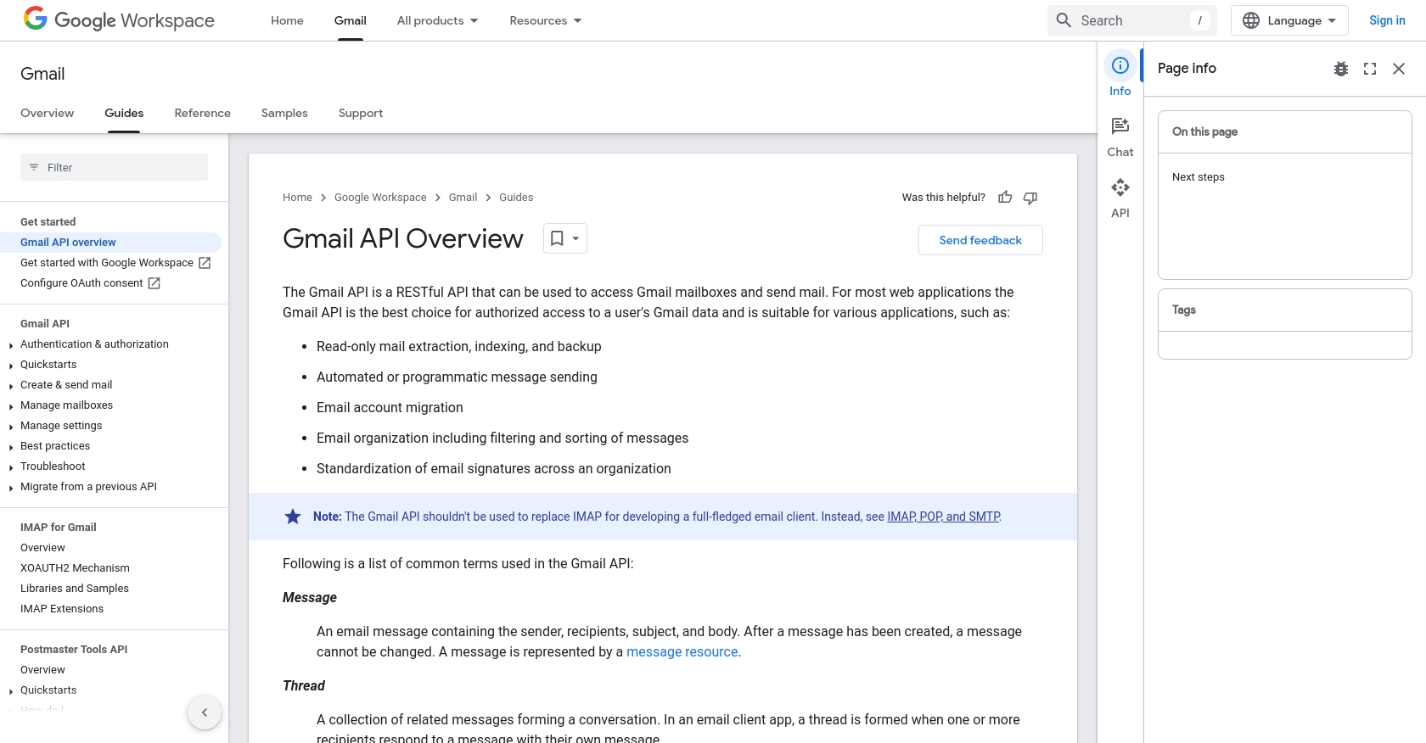Click the sidebar Filter input field
Screen dimensions: 1426x743
click(x=114, y=167)
